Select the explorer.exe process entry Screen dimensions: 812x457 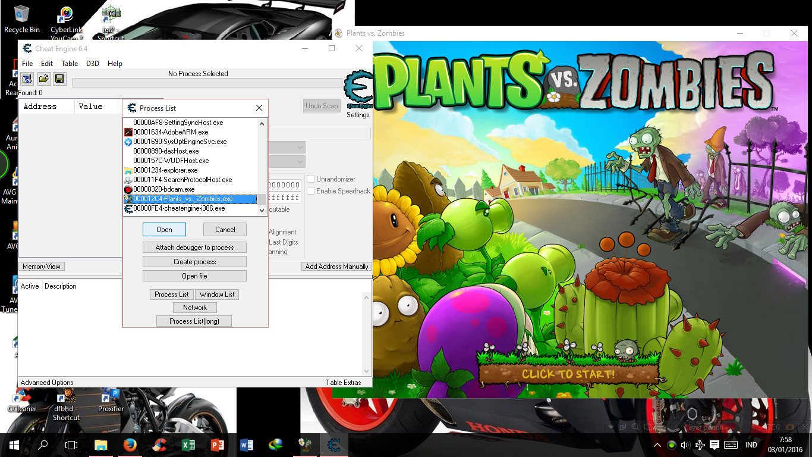[190, 170]
